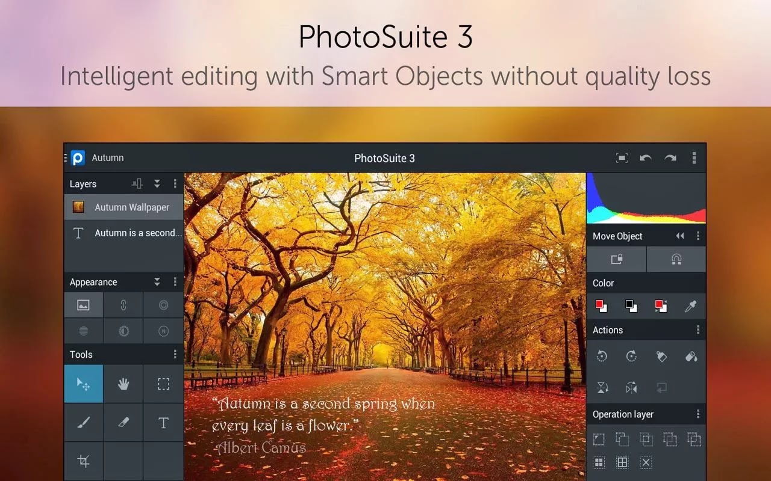Click the flip horizontal action icon

coord(631,388)
